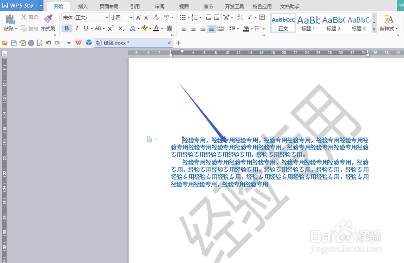Center align text
This screenshot has height=263, width=404.
(x=193, y=29)
